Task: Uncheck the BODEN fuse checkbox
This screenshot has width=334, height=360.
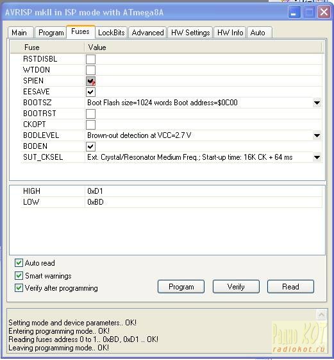Action: [90, 146]
